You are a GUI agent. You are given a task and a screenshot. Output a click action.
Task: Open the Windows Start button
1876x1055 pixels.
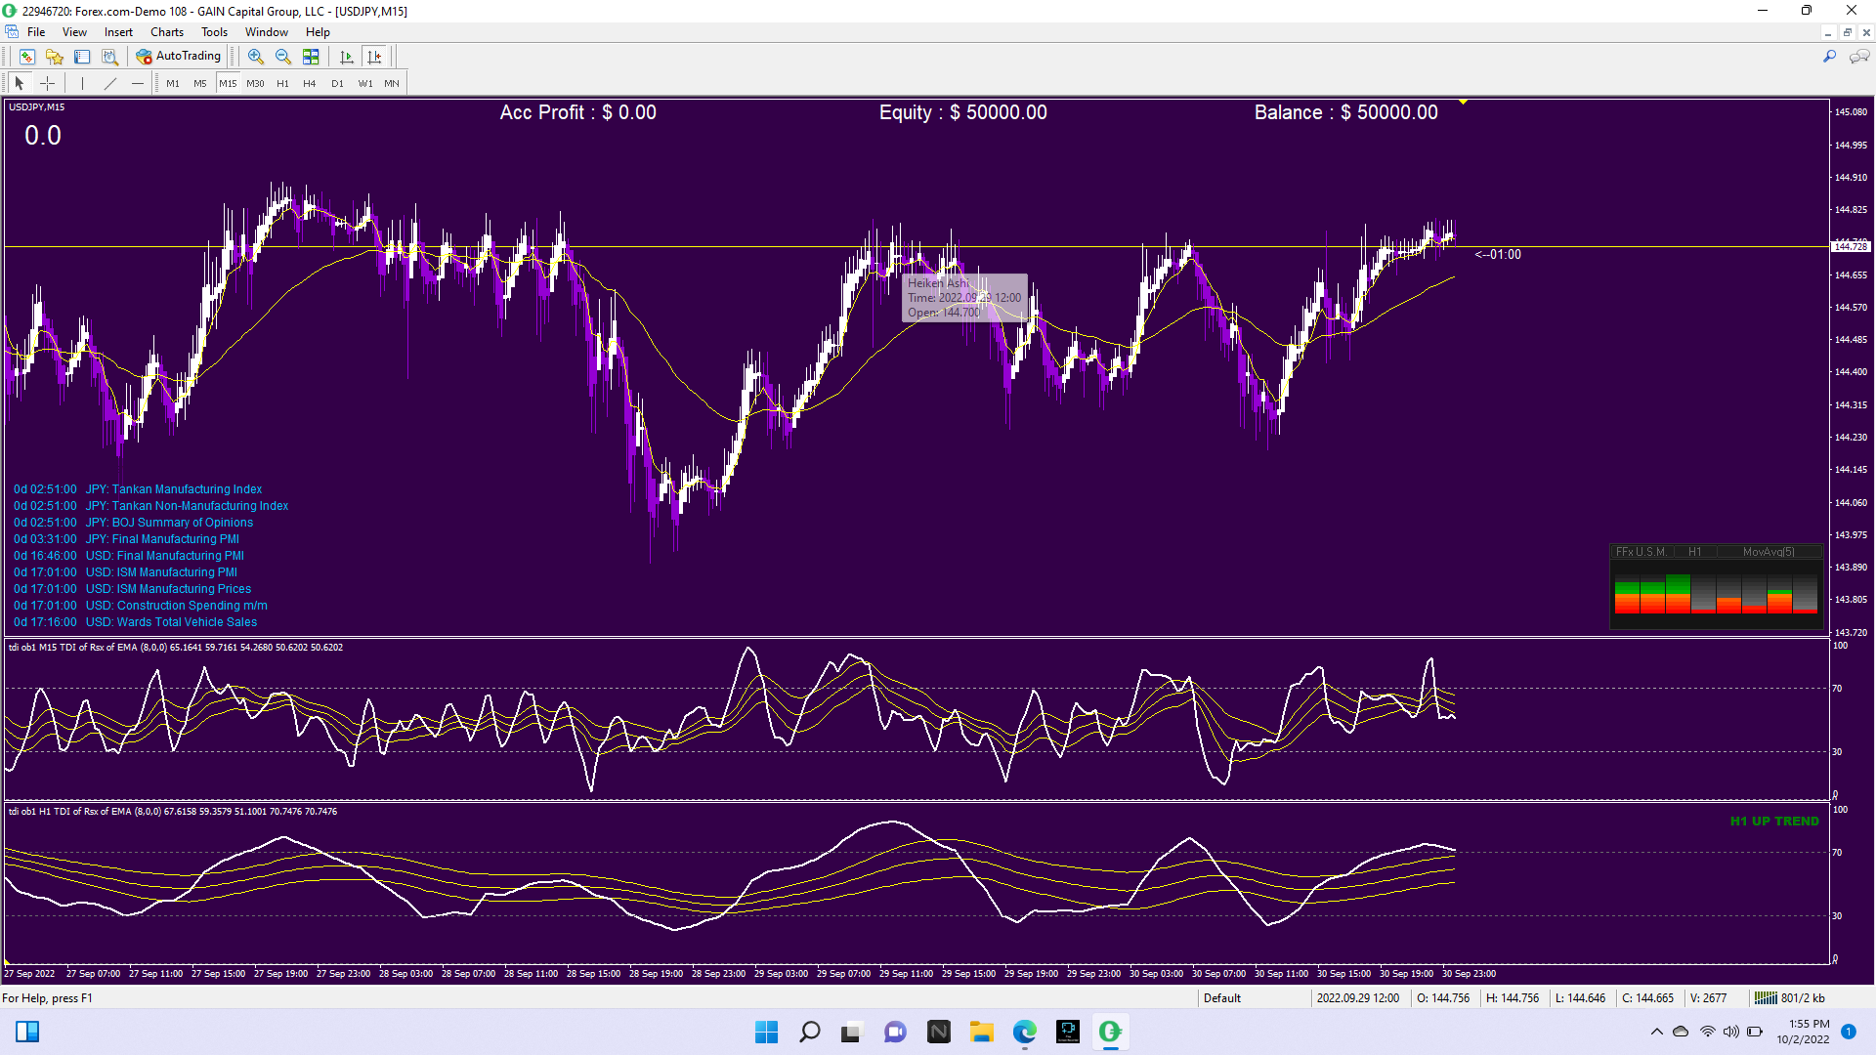coord(766,1032)
